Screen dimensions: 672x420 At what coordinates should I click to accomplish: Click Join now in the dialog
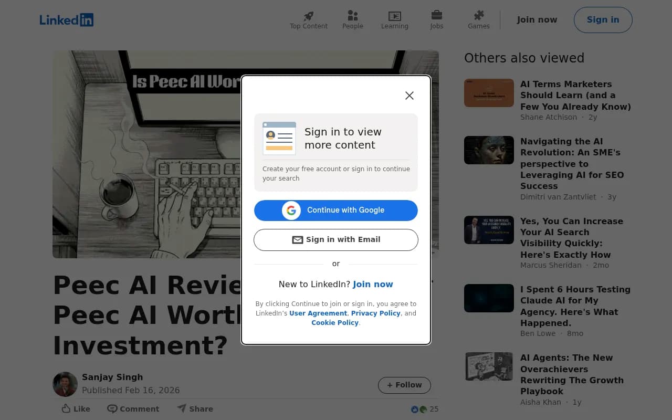pos(373,284)
